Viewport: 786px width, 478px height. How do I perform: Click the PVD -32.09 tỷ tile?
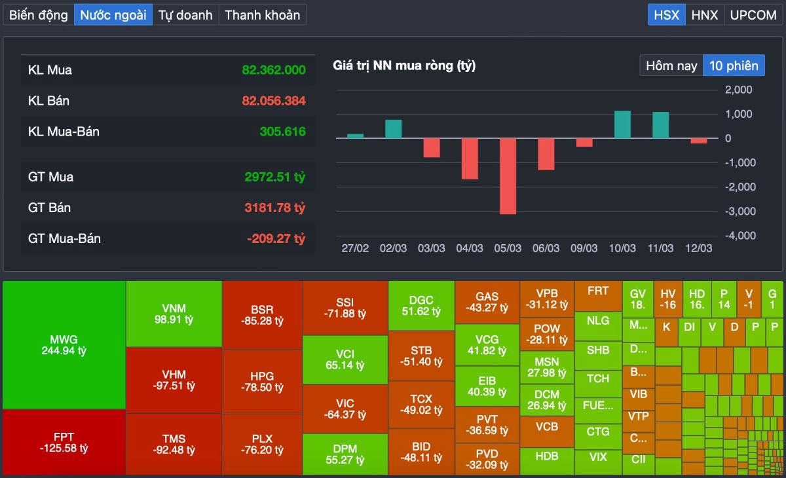coord(487,459)
